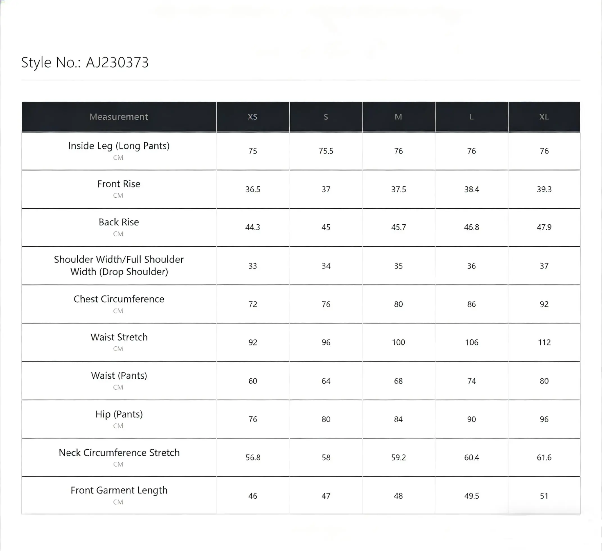Select the Chest Circumference row label
Viewport: 602px width, 551px height.
119,299
